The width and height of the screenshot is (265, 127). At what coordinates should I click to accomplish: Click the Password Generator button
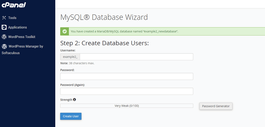tap(216, 106)
